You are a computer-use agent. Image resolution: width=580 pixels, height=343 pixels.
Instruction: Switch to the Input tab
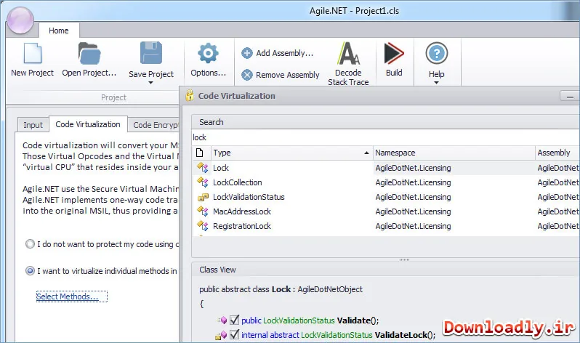click(x=33, y=125)
